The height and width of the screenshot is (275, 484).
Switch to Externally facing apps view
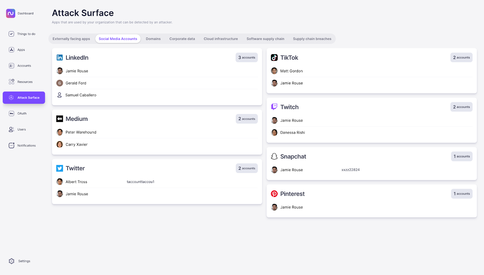click(71, 39)
